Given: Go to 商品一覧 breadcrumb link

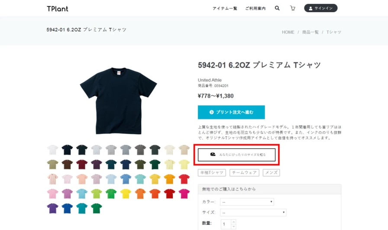Looking at the screenshot, I should pyautogui.click(x=310, y=32).
